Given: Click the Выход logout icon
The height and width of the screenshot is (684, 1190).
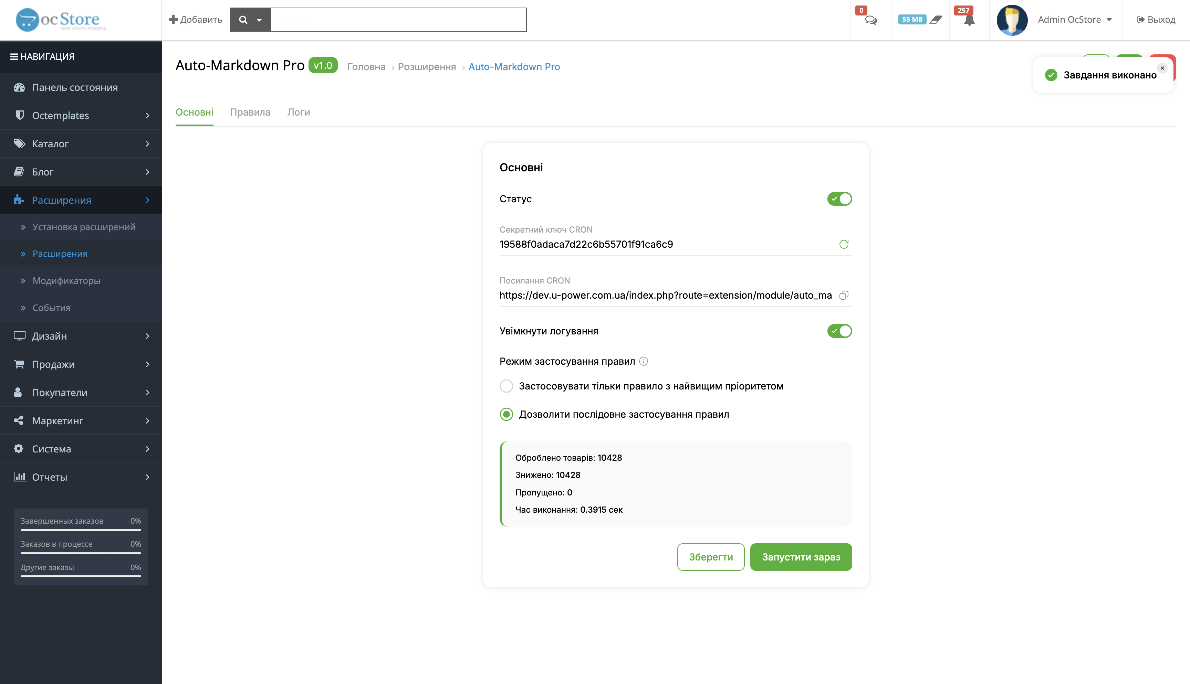Looking at the screenshot, I should (x=1141, y=20).
